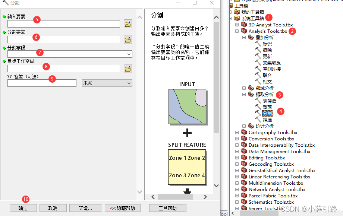Select the 裁剪 tool

click(x=267, y=107)
